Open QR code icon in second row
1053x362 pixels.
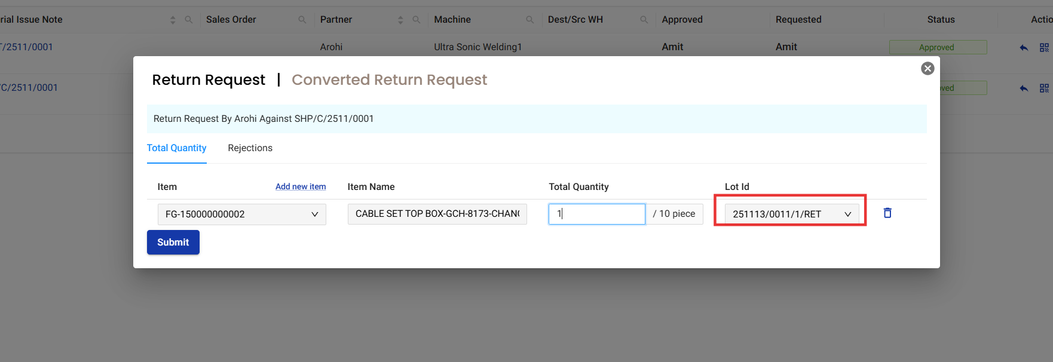[x=1044, y=88]
